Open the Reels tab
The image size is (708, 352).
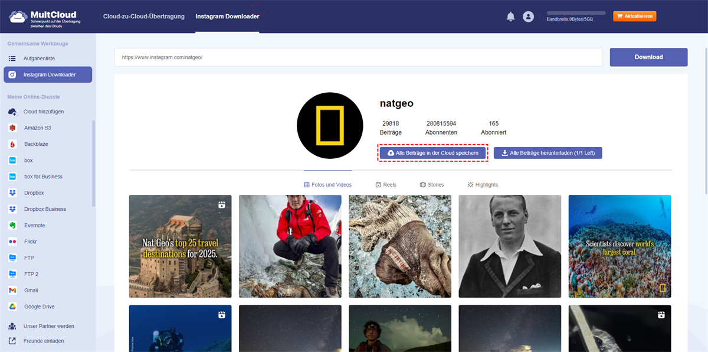point(386,185)
